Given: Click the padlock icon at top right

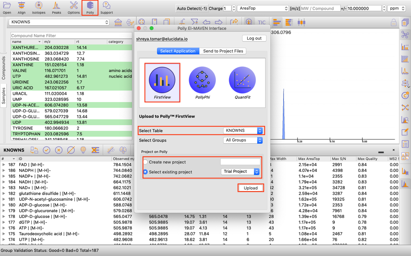Looking at the screenshot, I should [x=393, y=23].
